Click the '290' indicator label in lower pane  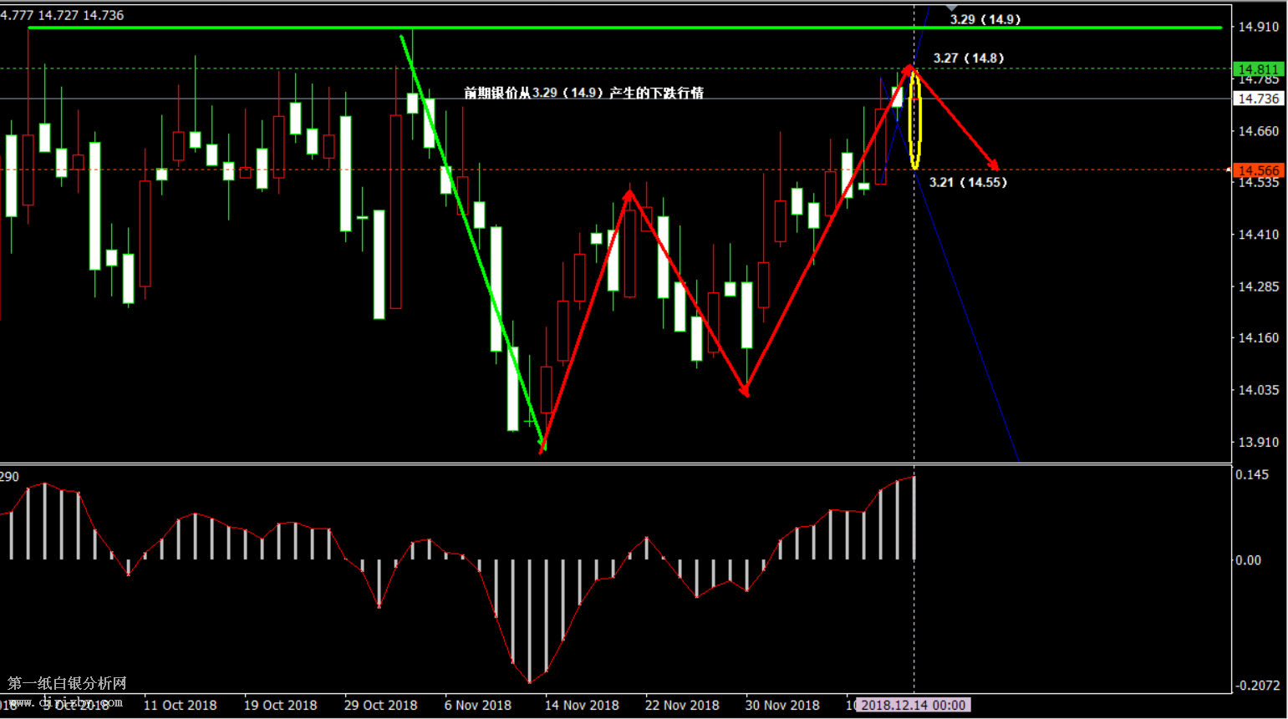tap(9, 477)
